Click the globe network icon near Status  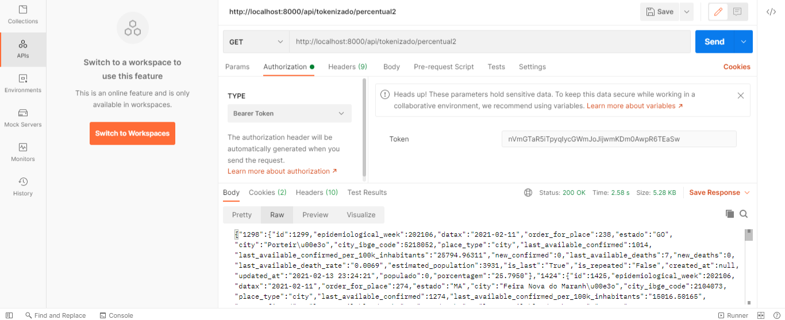pos(528,192)
